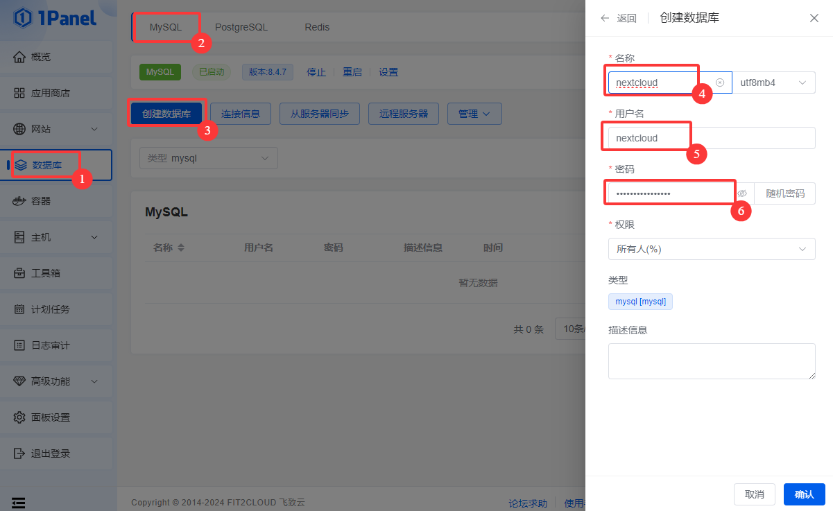Screen dimensions: 833x511
Task: Switch to the PostgreSQL tab
Action: tap(241, 27)
